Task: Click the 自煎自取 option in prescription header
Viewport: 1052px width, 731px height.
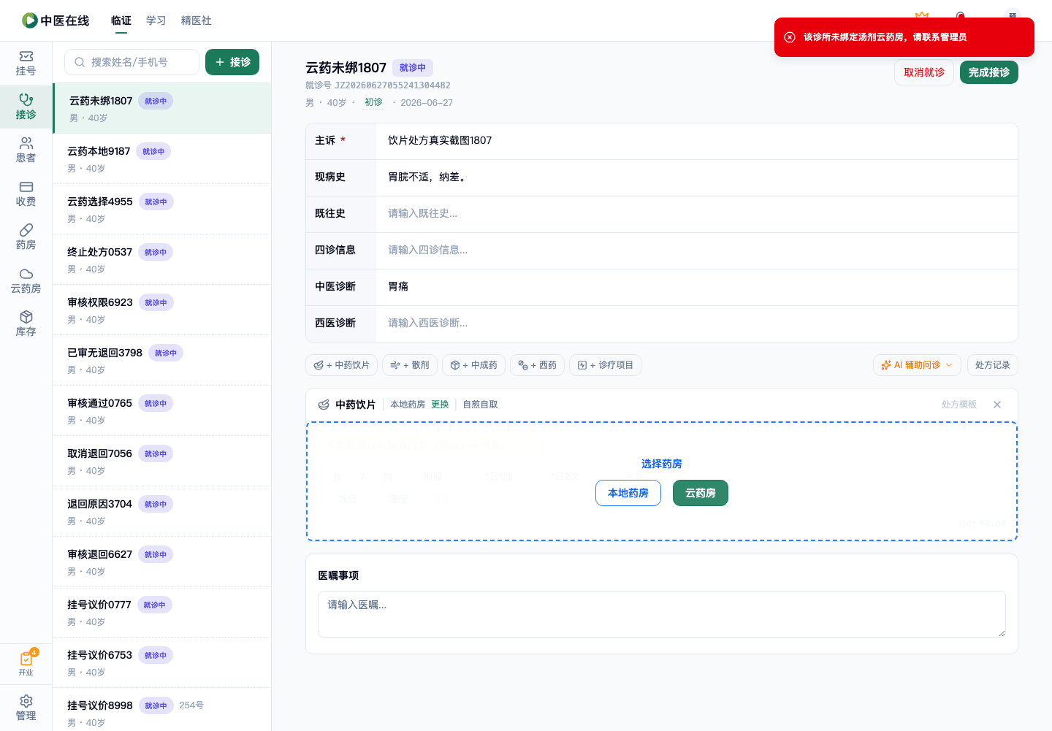Action: (x=480, y=405)
